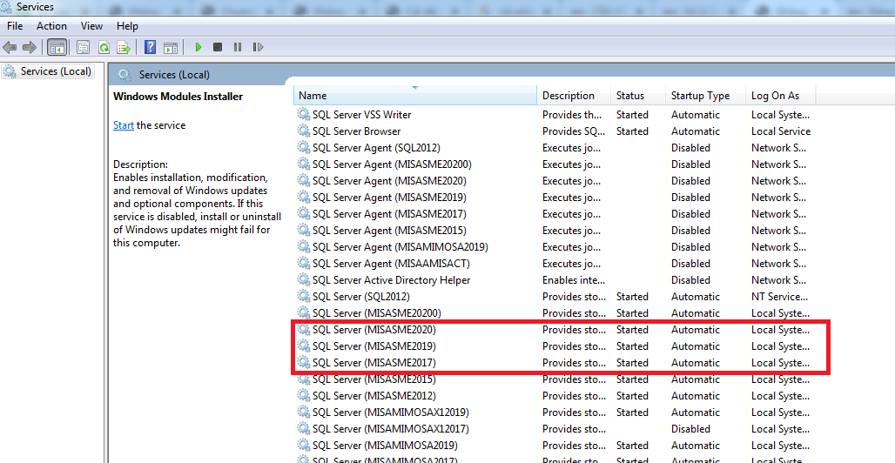This screenshot has width=895, height=463.
Task: Open the Help menu
Action: point(127,26)
